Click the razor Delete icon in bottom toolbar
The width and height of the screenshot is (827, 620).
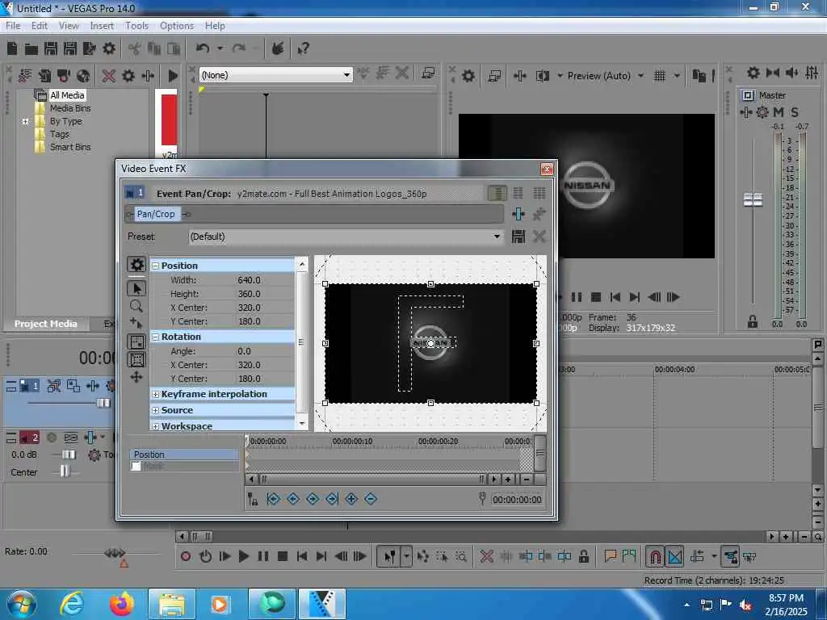click(487, 556)
